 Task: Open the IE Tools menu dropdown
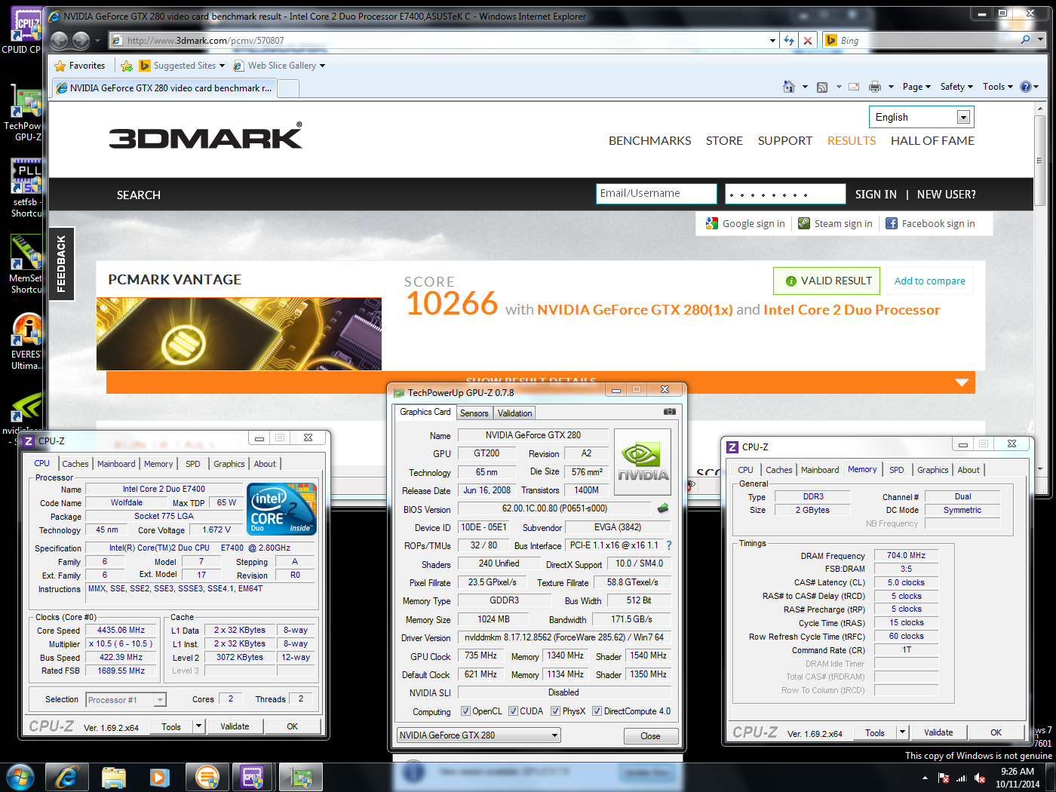click(998, 87)
